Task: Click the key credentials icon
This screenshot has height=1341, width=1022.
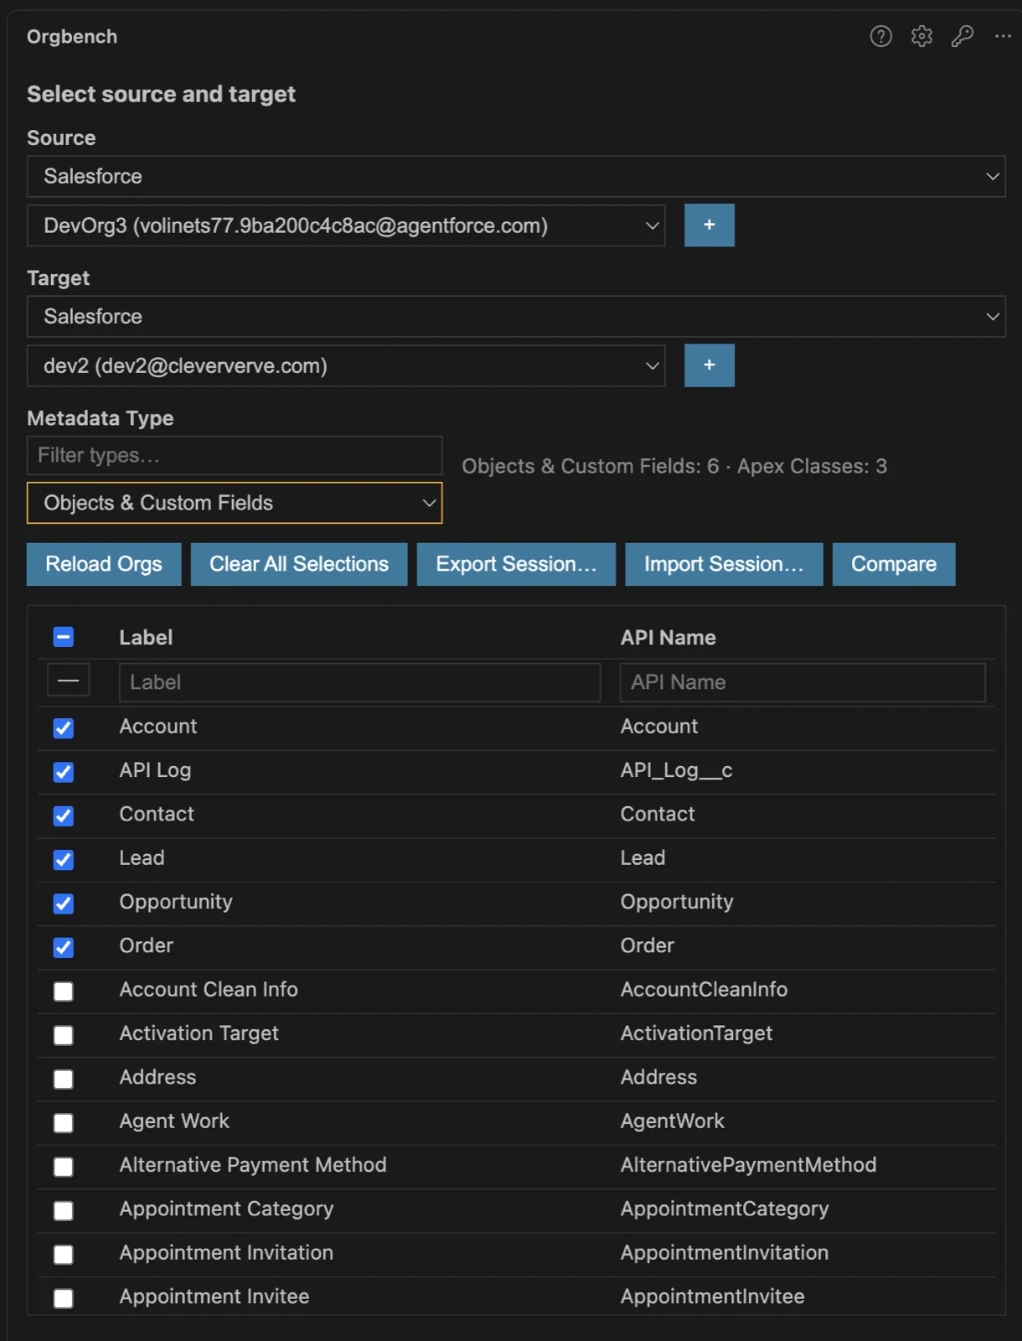Action: coord(962,36)
